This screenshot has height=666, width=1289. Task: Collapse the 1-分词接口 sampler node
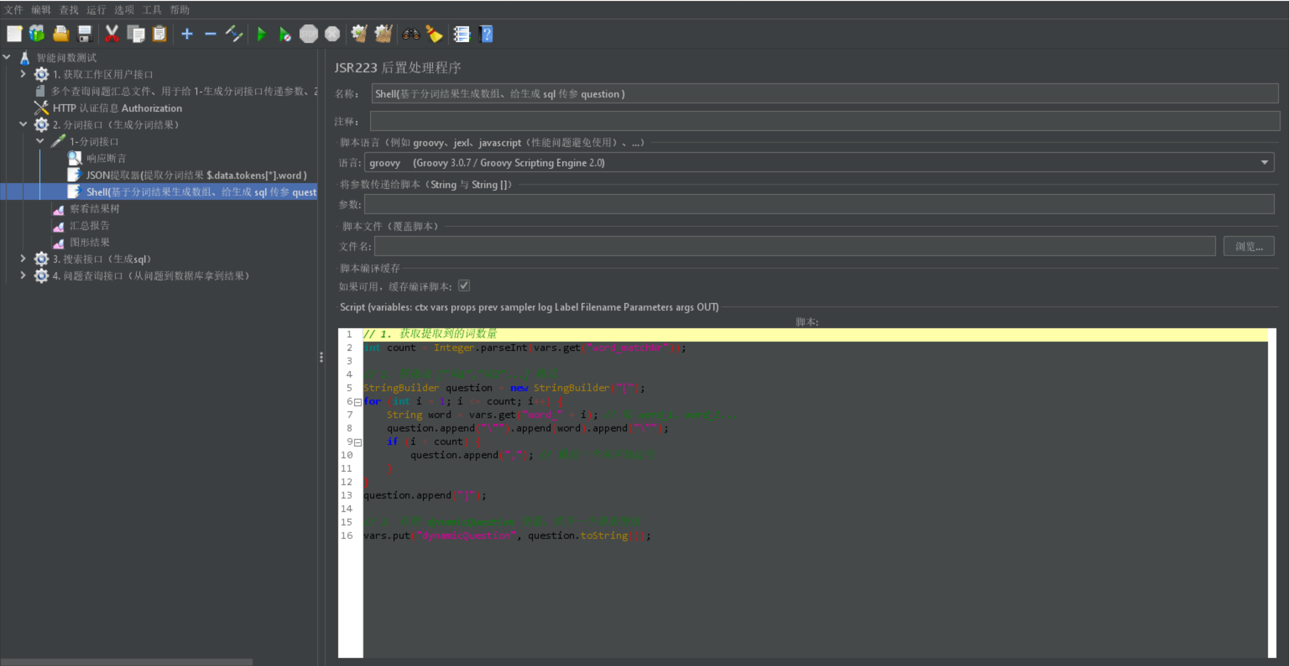click(x=40, y=141)
